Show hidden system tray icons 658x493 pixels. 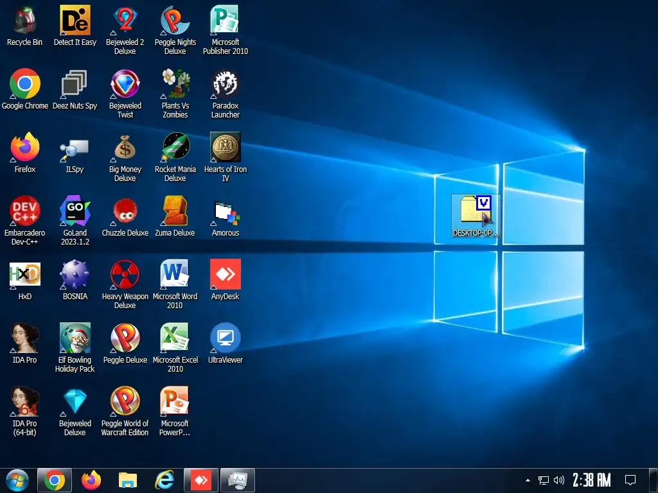[528, 480]
